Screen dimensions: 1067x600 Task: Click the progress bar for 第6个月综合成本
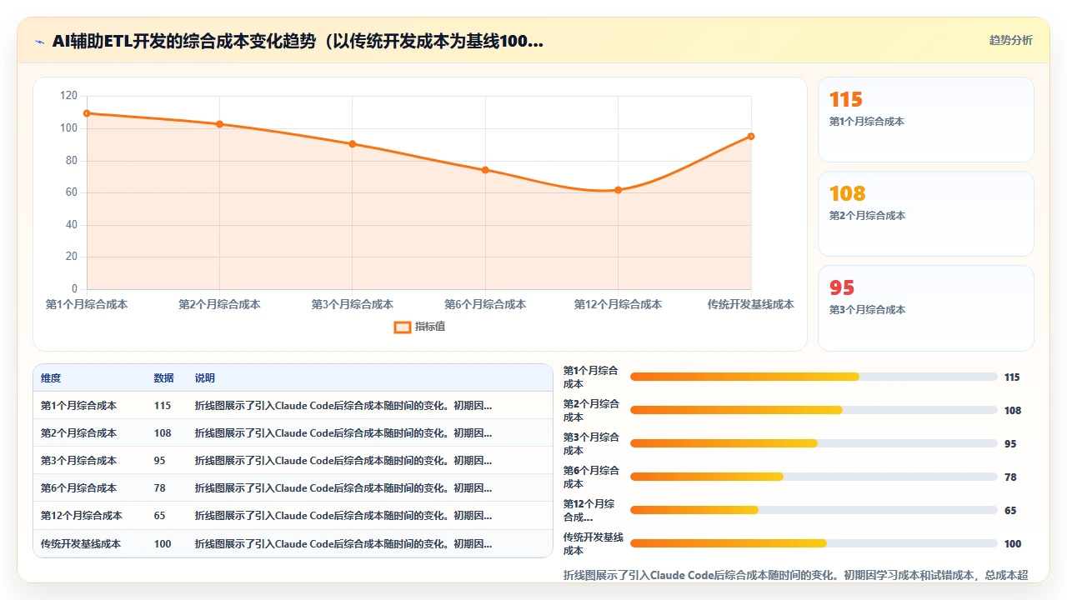814,477
